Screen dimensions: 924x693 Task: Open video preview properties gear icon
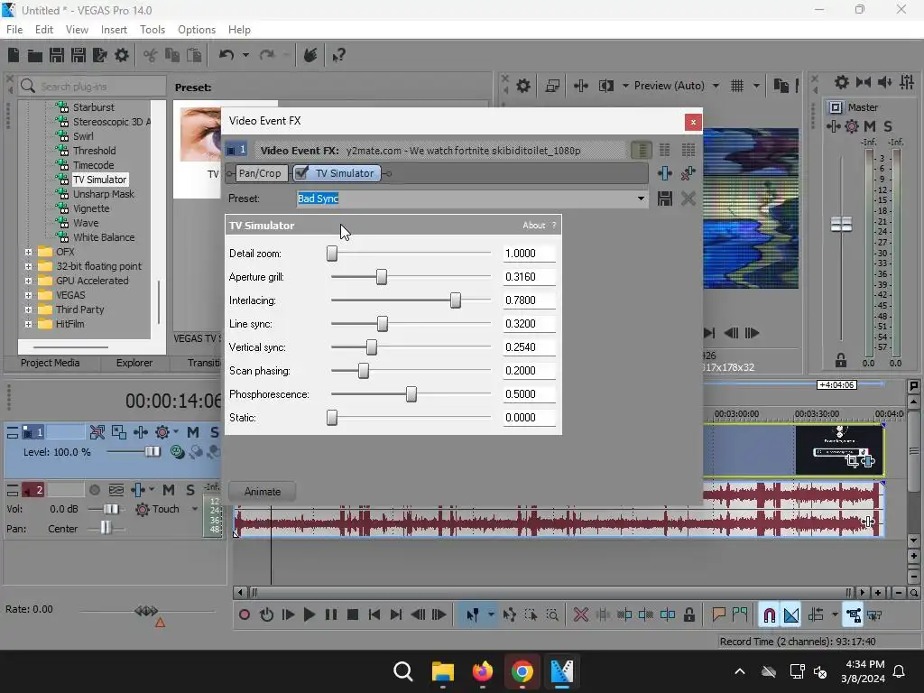(x=523, y=86)
